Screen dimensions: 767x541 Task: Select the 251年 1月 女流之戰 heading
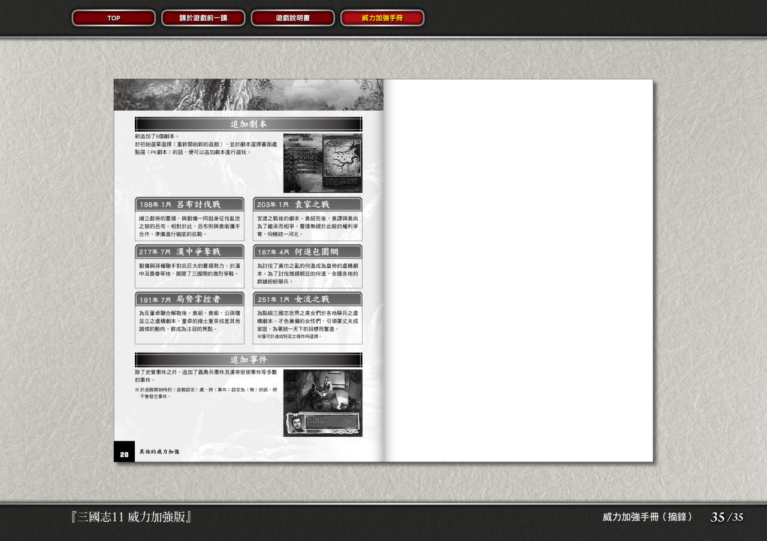pos(307,299)
